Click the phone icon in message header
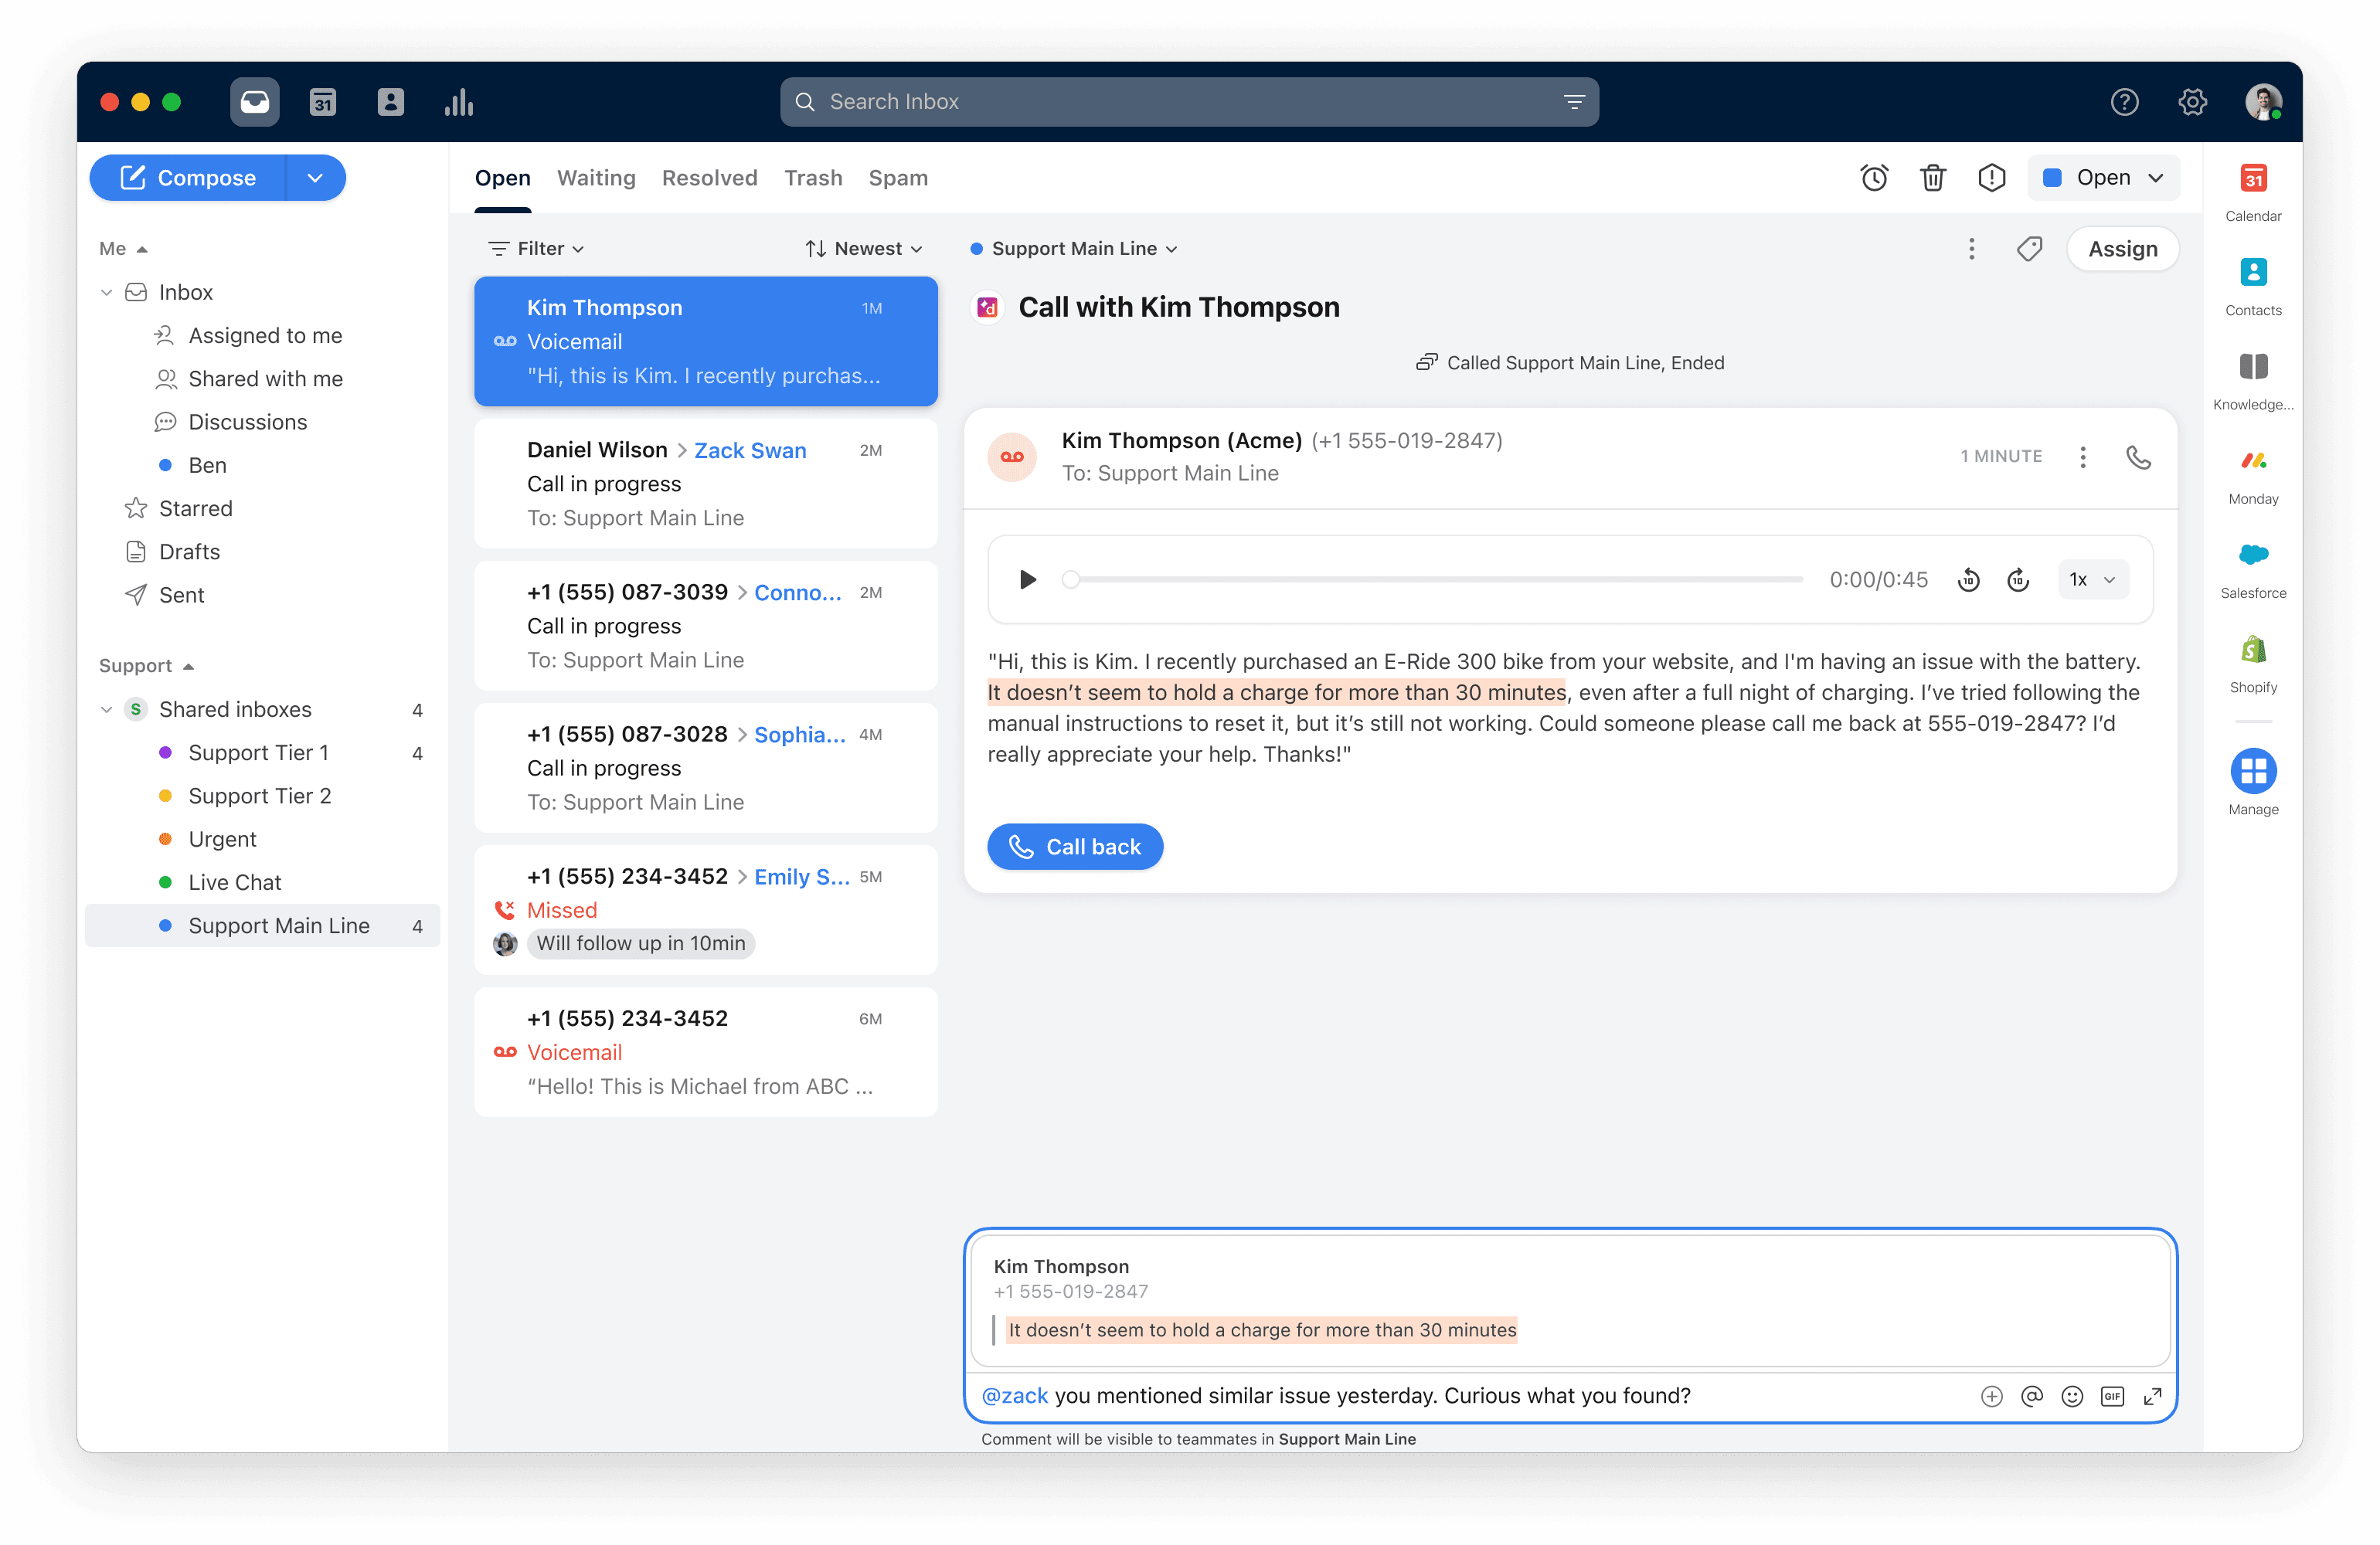 (x=2138, y=457)
